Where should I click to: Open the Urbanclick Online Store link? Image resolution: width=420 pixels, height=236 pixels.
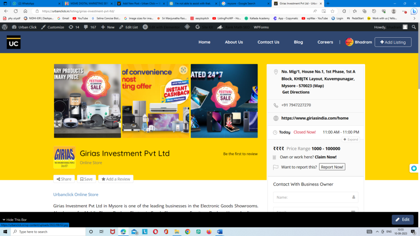[x=76, y=195]
